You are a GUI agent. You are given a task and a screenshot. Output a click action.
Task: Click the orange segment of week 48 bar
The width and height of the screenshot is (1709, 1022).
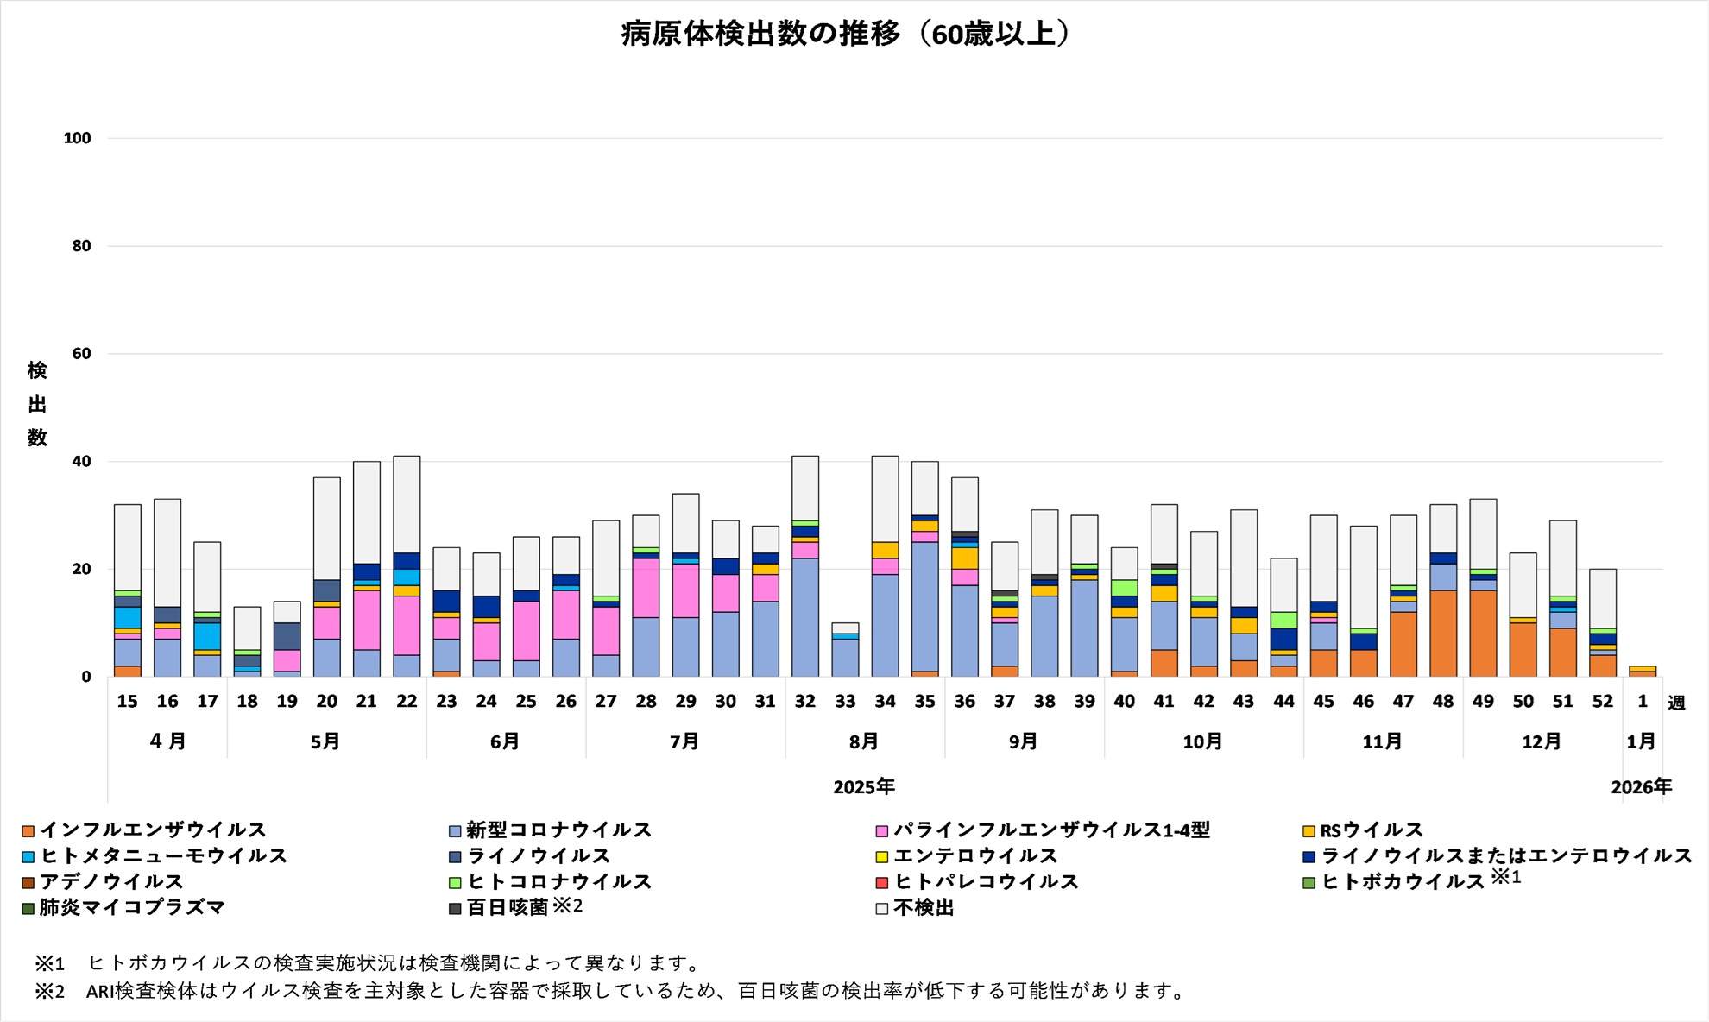(x=1443, y=634)
